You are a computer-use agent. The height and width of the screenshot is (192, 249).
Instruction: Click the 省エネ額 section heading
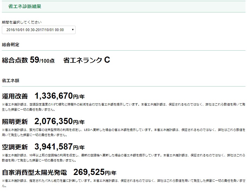pyautogui.click(x=11, y=81)
